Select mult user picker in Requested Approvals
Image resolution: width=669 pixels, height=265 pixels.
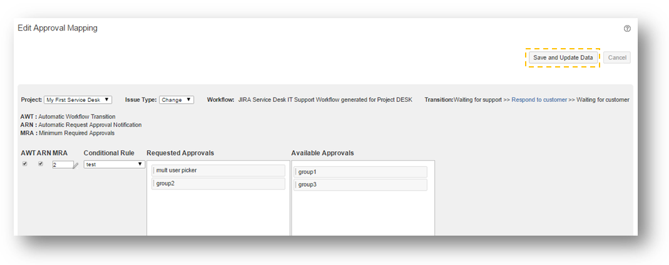point(218,171)
